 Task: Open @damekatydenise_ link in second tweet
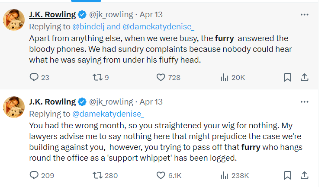point(108,114)
